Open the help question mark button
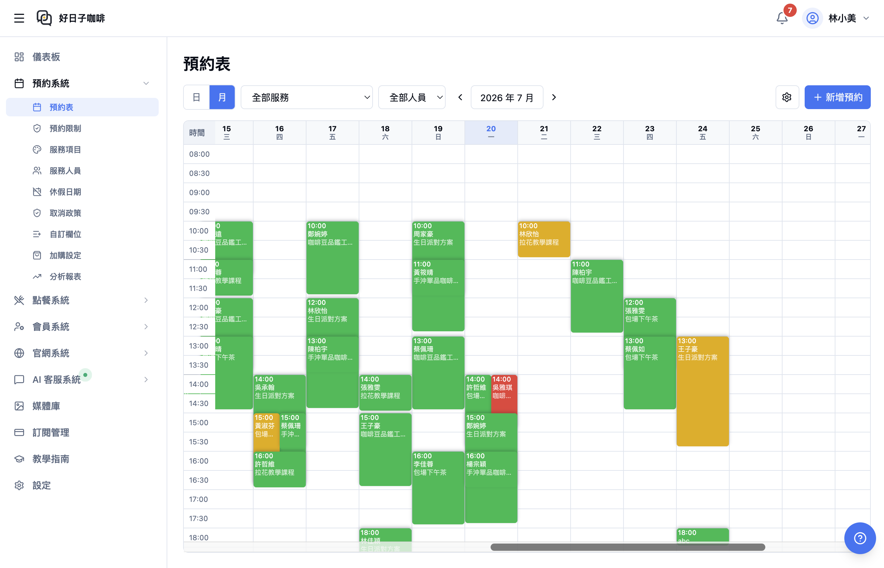Viewport: 884px width, 568px height. [860, 538]
